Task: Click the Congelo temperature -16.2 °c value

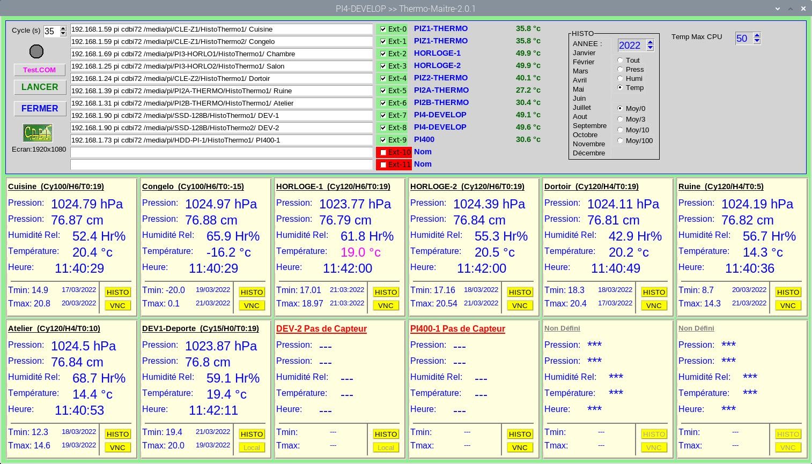Action: point(228,252)
